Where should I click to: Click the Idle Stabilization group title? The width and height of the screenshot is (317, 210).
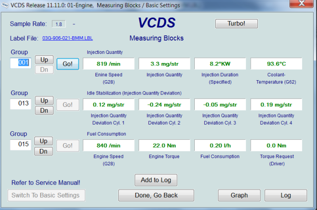[x=134, y=93]
